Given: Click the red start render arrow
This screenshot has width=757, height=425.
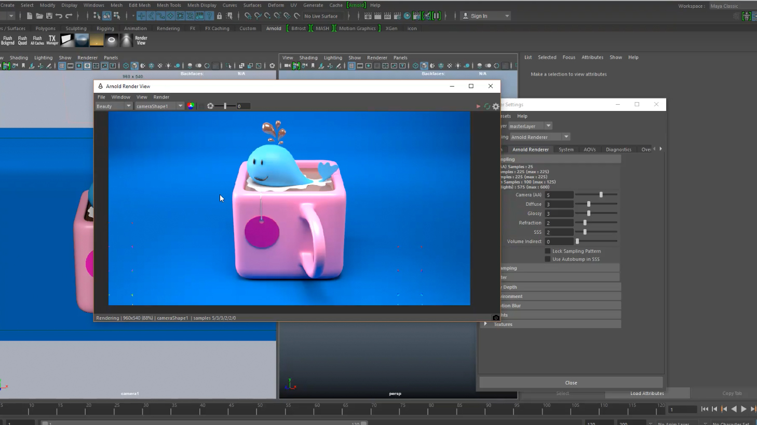Looking at the screenshot, I should [478, 106].
